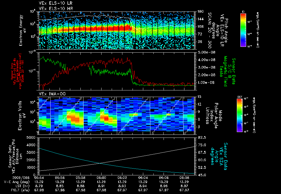Click the LST value "8.91"
281x194 pixels.
[x=101, y=186]
